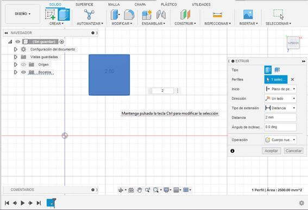Viewport: 308px width, 210px height.
Task: Click the Distancia 2 mm input field
Action: (280, 118)
